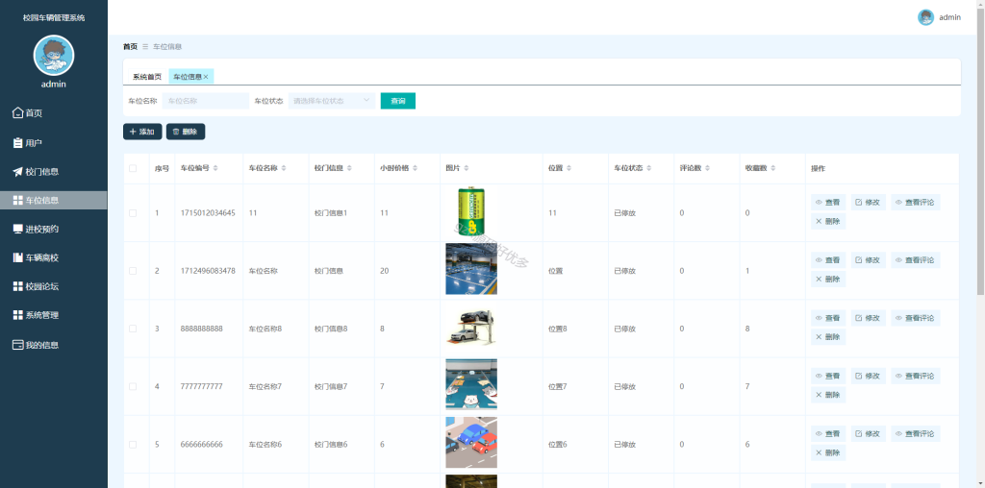This screenshot has height=488, width=985.
Task: Click 修改 for row 3
Action: pyautogui.click(x=869, y=318)
